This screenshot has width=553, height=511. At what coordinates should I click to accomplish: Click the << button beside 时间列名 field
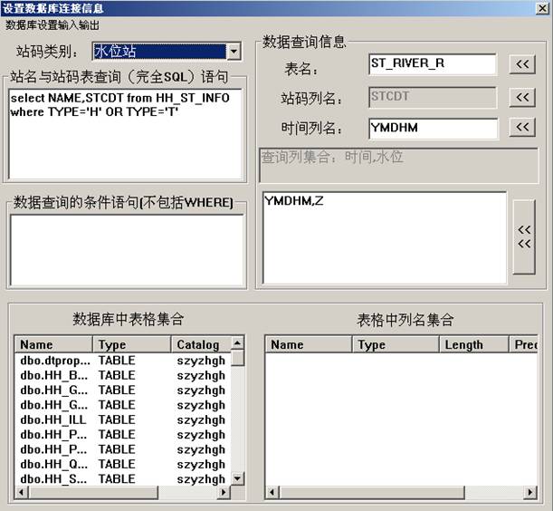522,128
